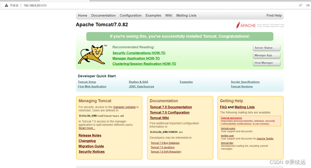Open the Migration Guide link
Screen dimensions: 311x168
[91, 146]
